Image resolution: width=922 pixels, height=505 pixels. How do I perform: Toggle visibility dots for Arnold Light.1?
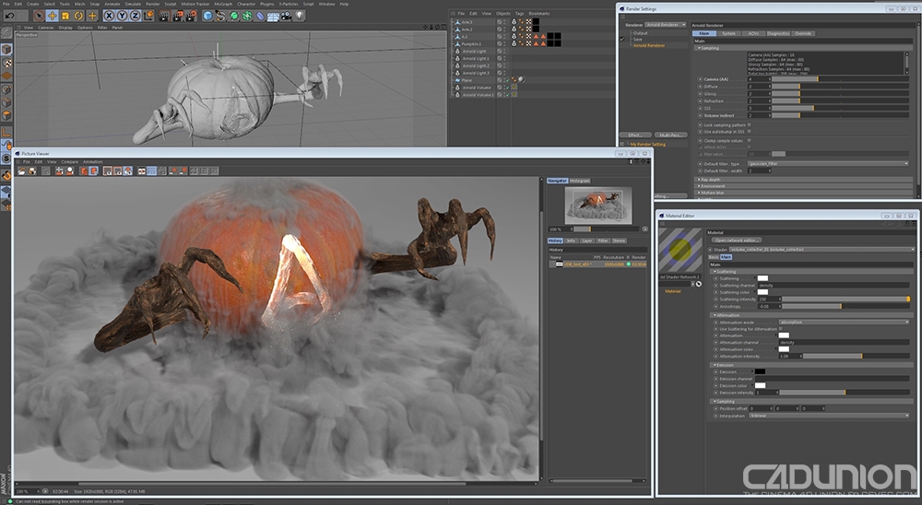tap(504, 58)
